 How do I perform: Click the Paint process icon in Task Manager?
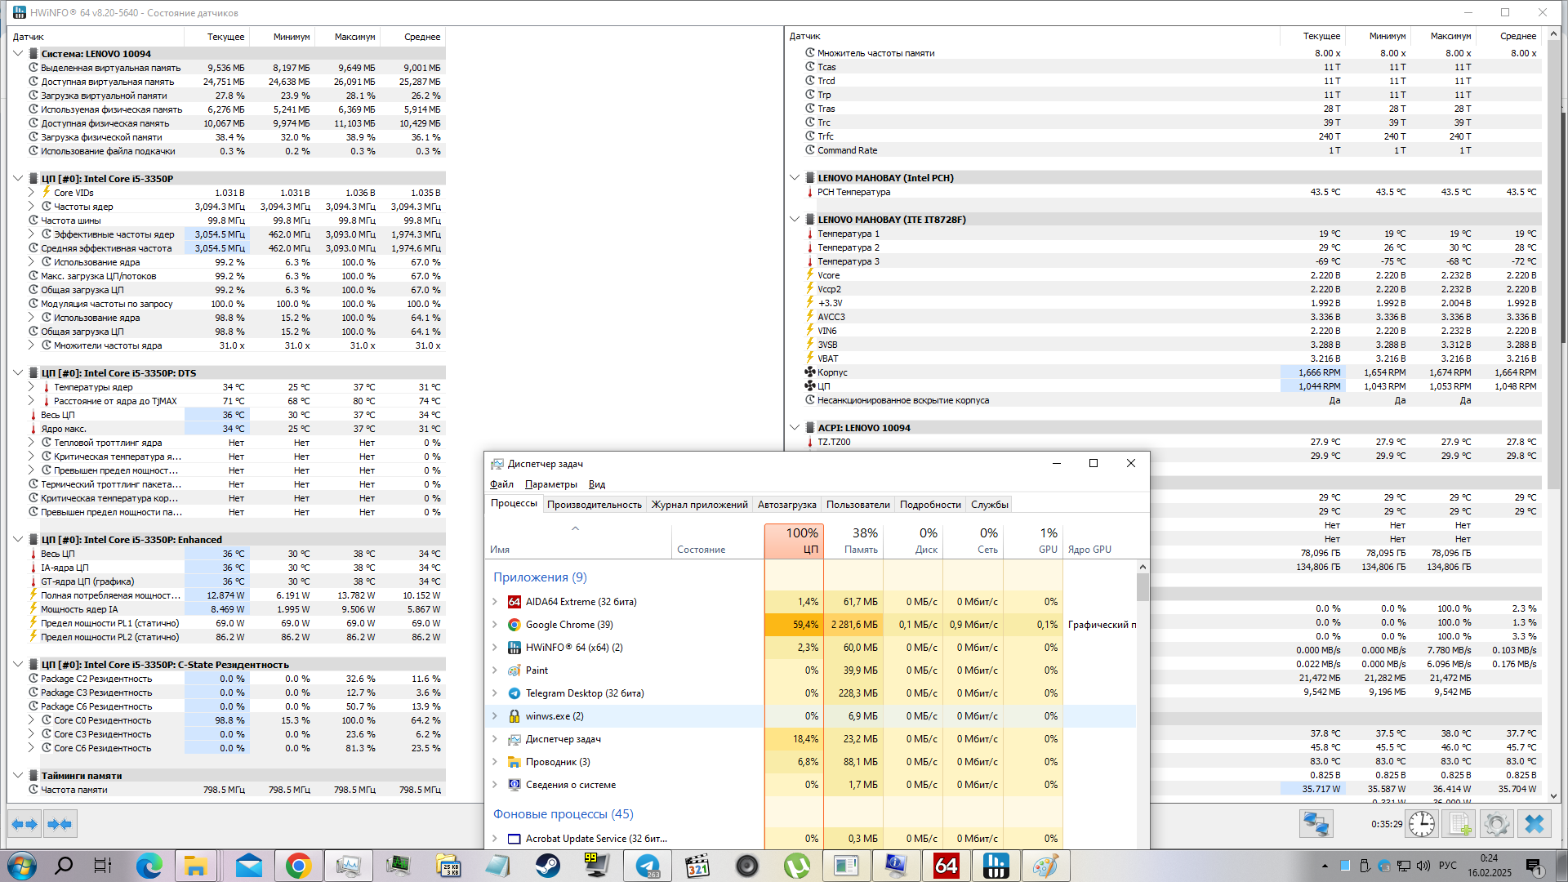point(514,670)
